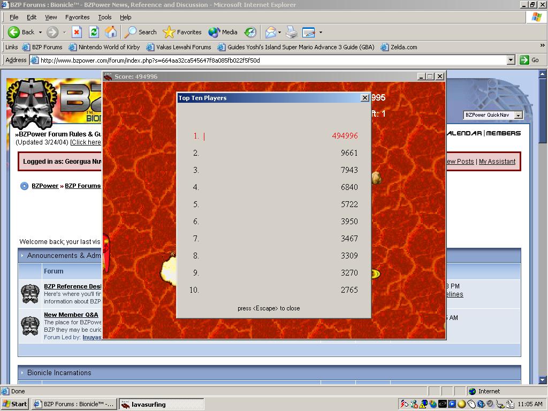Click the blue breadcrumb arrow icon

tap(24, 186)
